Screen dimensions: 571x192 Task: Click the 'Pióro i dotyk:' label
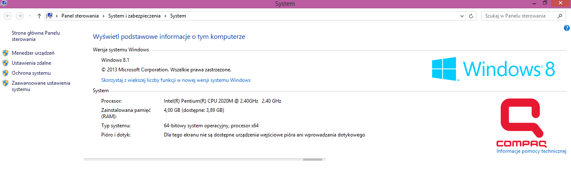116,135
